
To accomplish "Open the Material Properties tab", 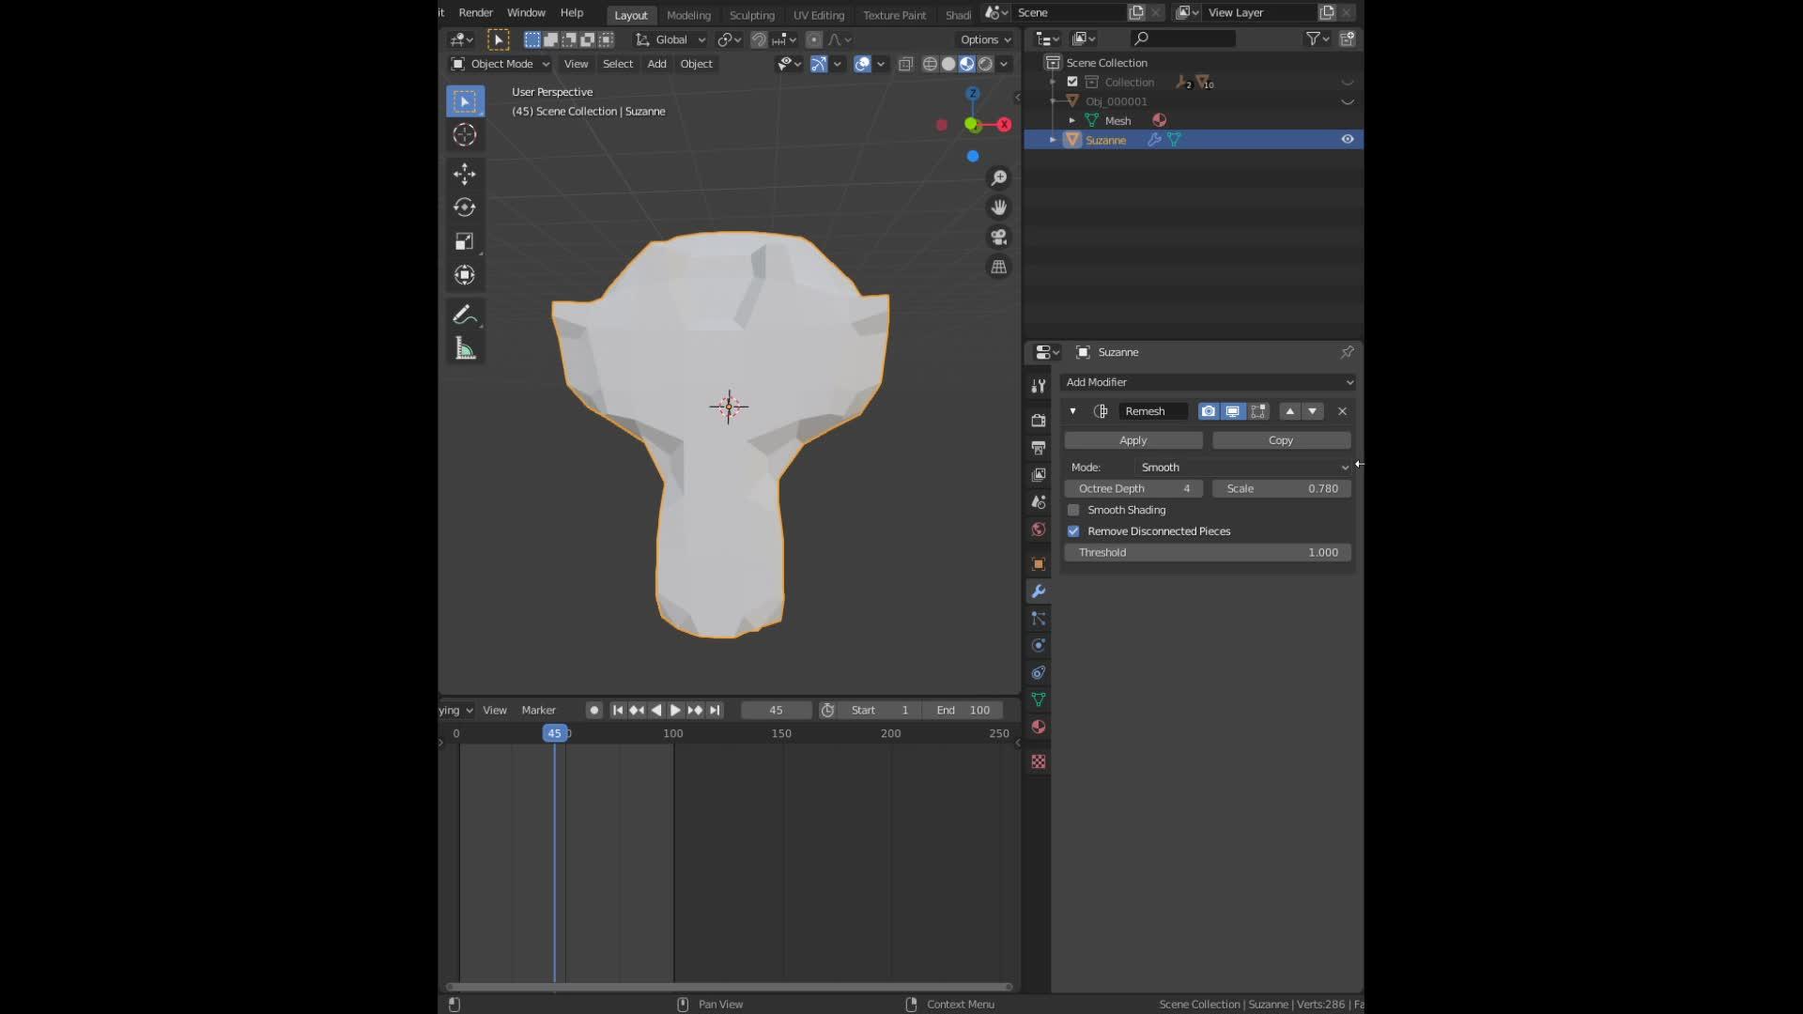I will pyautogui.click(x=1038, y=727).
